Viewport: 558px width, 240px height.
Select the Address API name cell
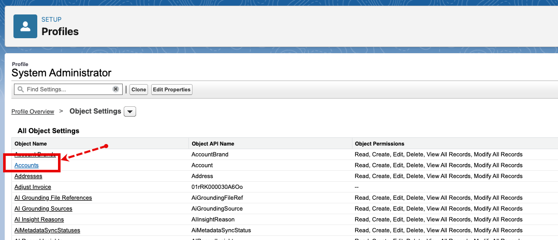pyautogui.click(x=202, y=176)
